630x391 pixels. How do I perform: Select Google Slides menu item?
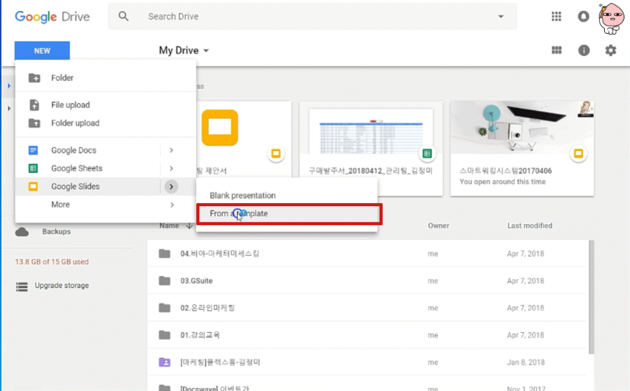pyautogui.click(x=87, y=186)
